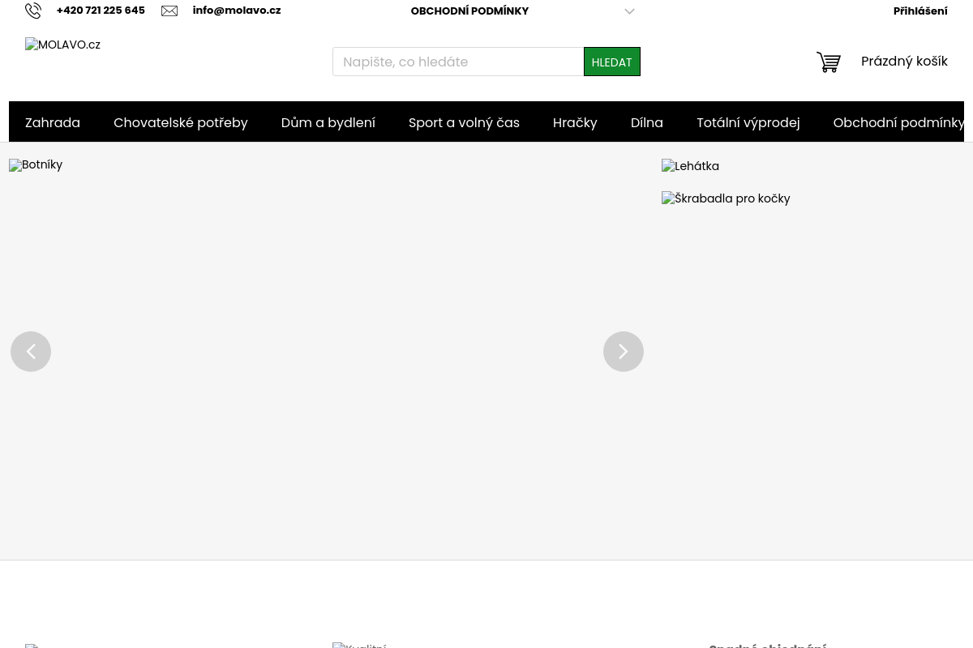Image resolution: width=973 pixels, height=648 pixels.
Task: Click the email envelope icon
Action: pos(169,11)
